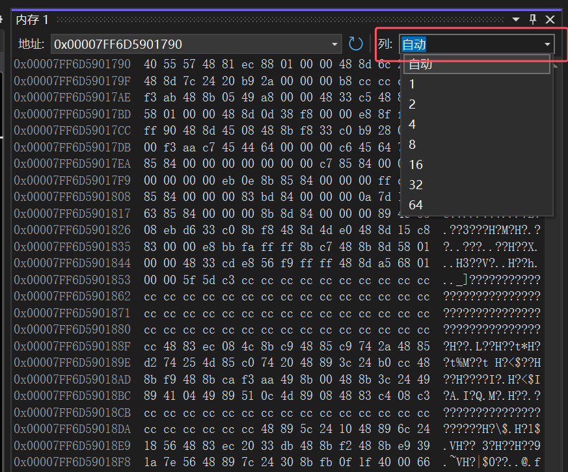Click ASCII text '..H3??V?..H??h.'
The width and height of the screenshot is (568, 472).
pyautogui.click(x=492, y=263)
